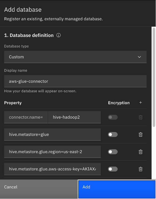Click the connector.name encryption toggle
The width and height of the screenshot is (156, 199).
113,117
